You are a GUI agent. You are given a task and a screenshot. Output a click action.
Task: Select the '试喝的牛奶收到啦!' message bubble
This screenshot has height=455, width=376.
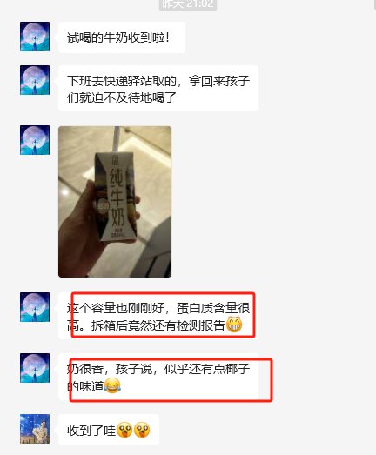[122, 37]
